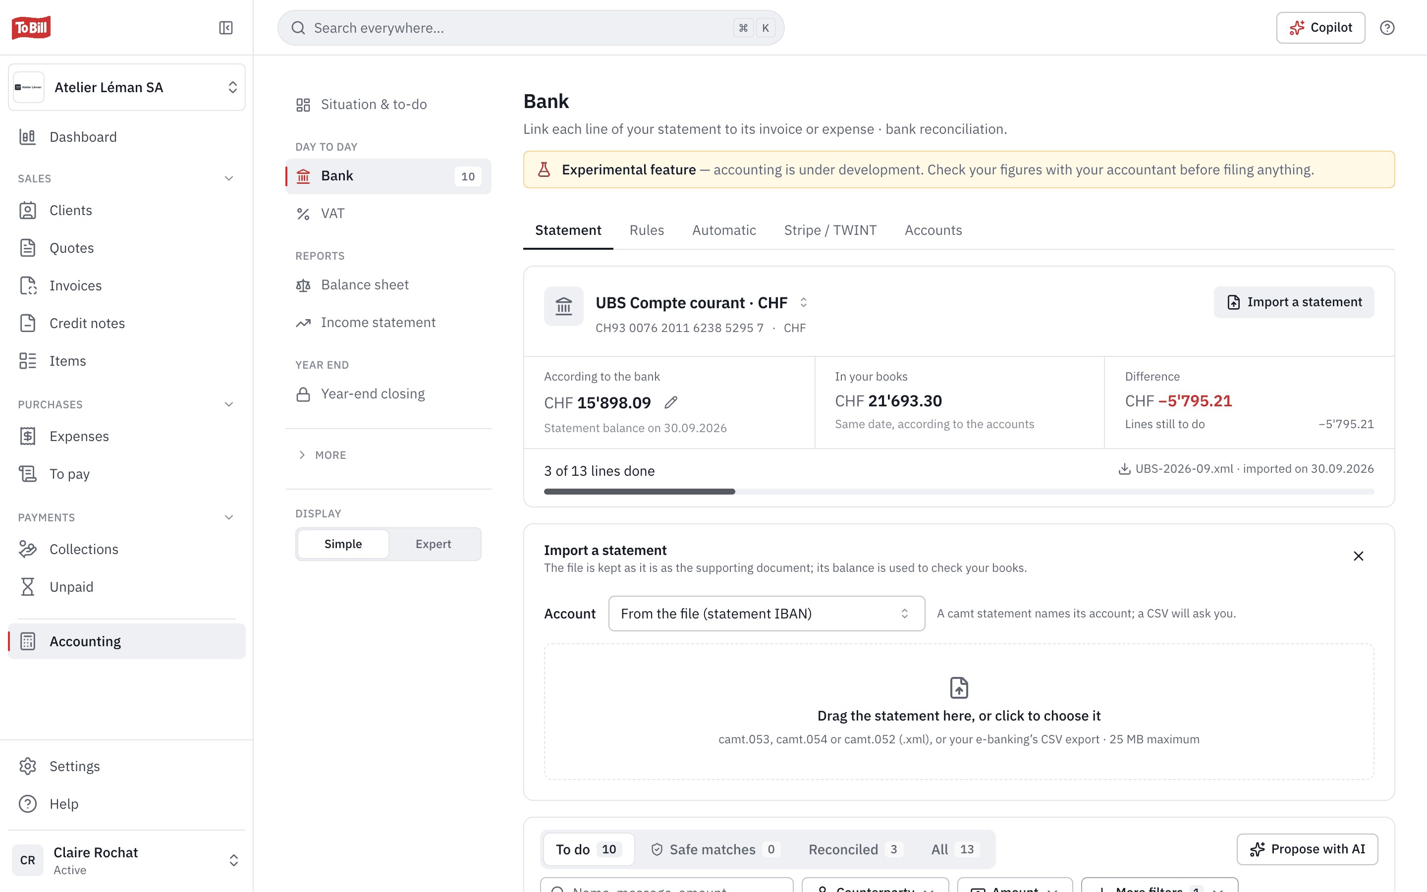
Task: Click Import a statement button
Action: [1294, 302]
